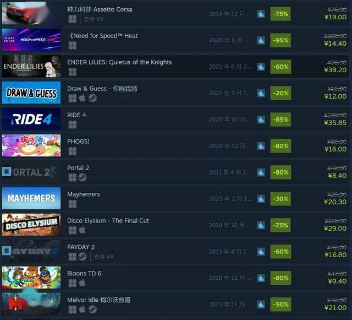Click the Steam Deck icon under Draw & Guess
352x320 pixels.
pyautogui.click(x=92, y=98)
